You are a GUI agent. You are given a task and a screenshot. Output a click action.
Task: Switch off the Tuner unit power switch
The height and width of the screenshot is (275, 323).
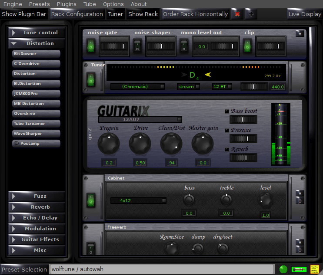click(90, 79)
